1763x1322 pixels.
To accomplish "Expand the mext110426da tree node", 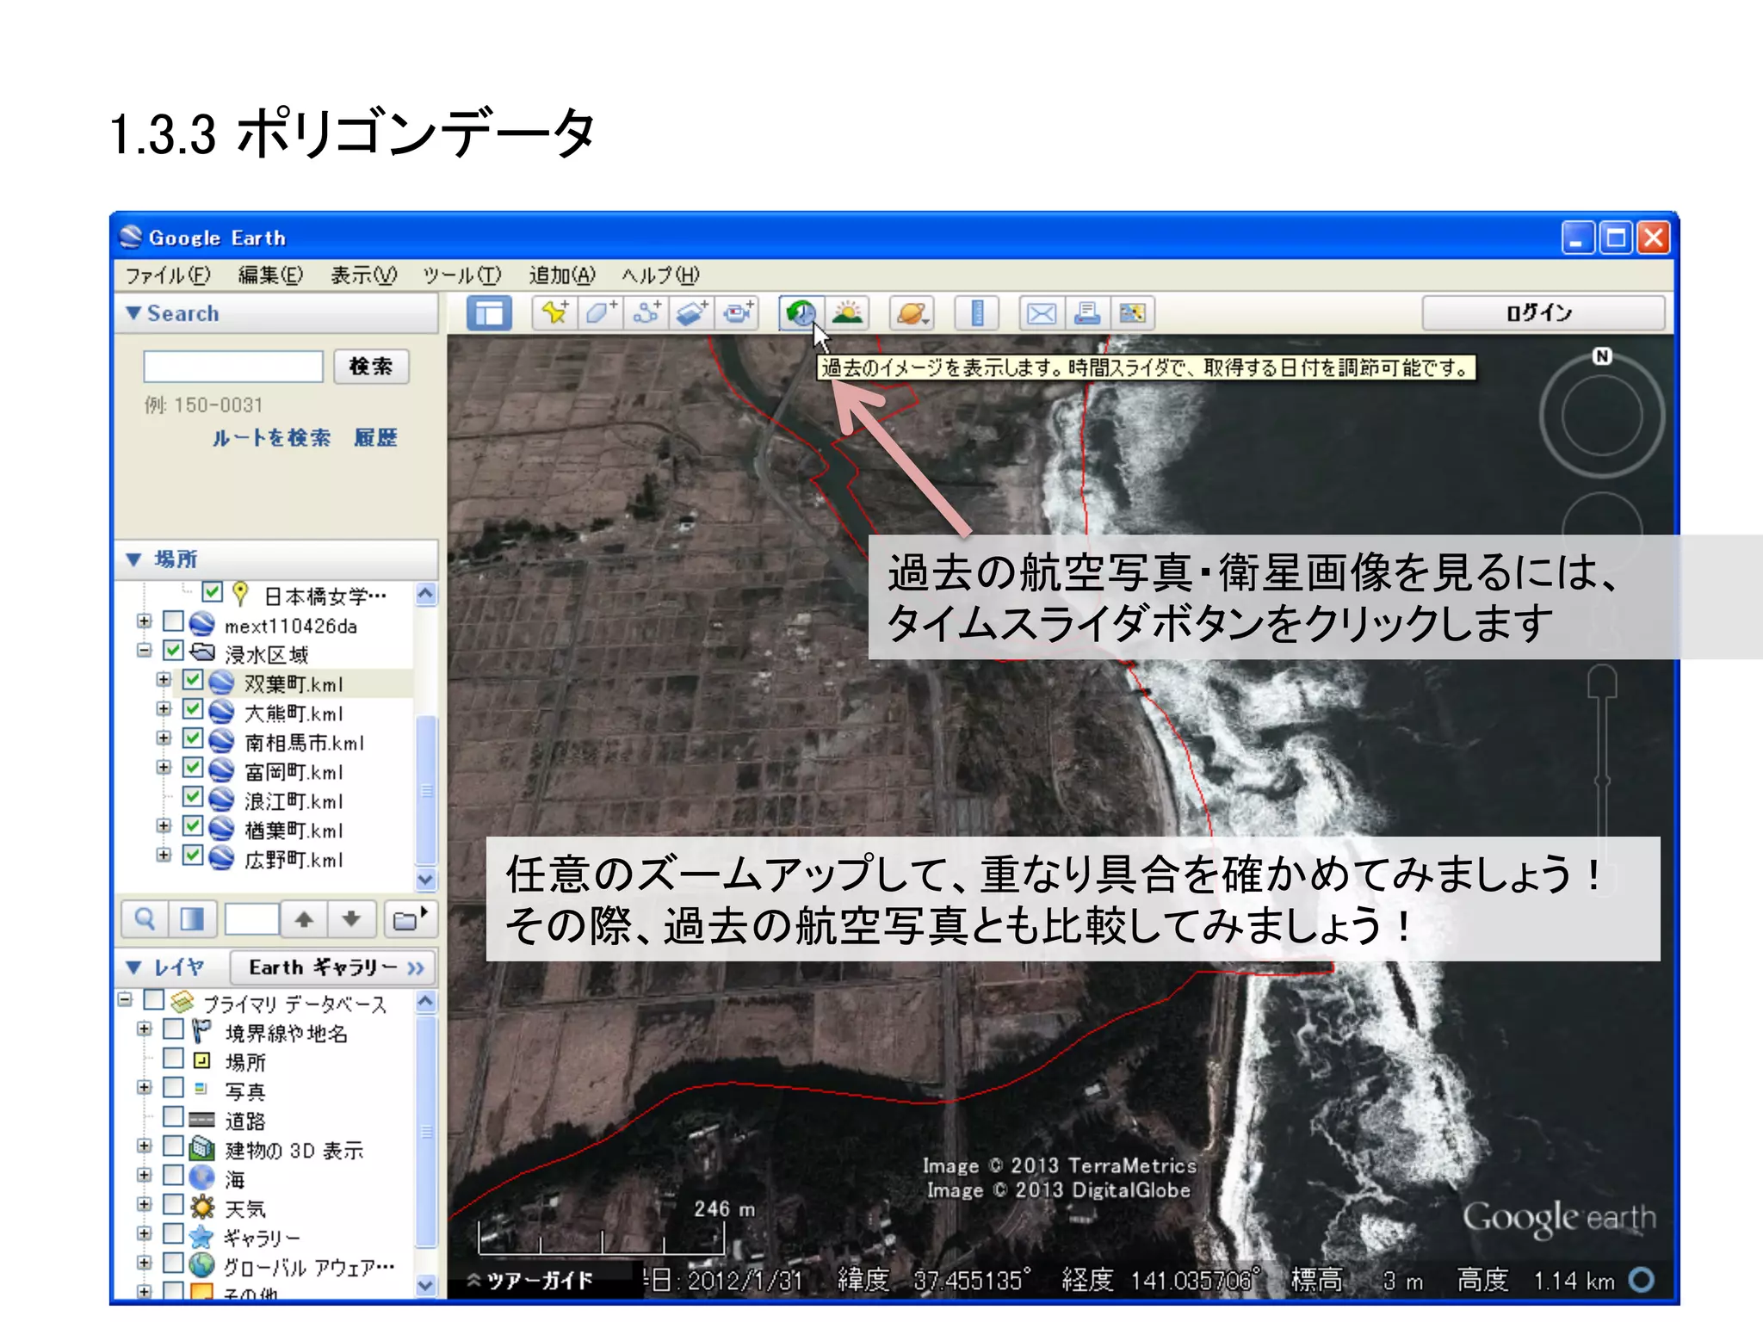I will pyautogui.click(x=144, y=621).
